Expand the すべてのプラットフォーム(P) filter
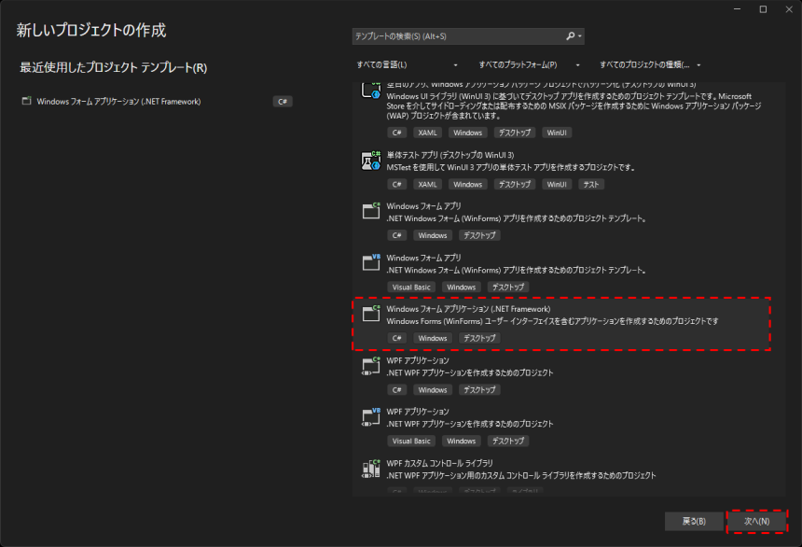Viewport: 802px width, 547px height. pos(529,65)
